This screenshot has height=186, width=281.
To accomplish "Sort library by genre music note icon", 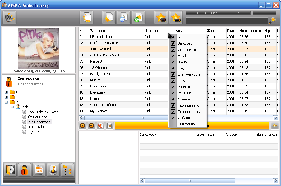I will 53,170.
